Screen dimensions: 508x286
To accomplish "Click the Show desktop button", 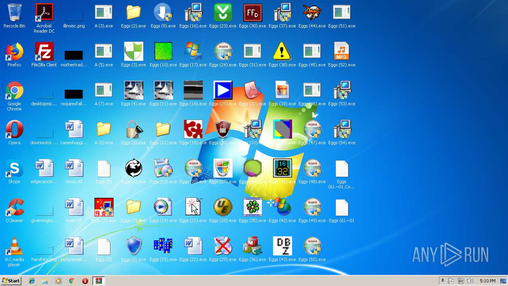I will coord(504,281).
